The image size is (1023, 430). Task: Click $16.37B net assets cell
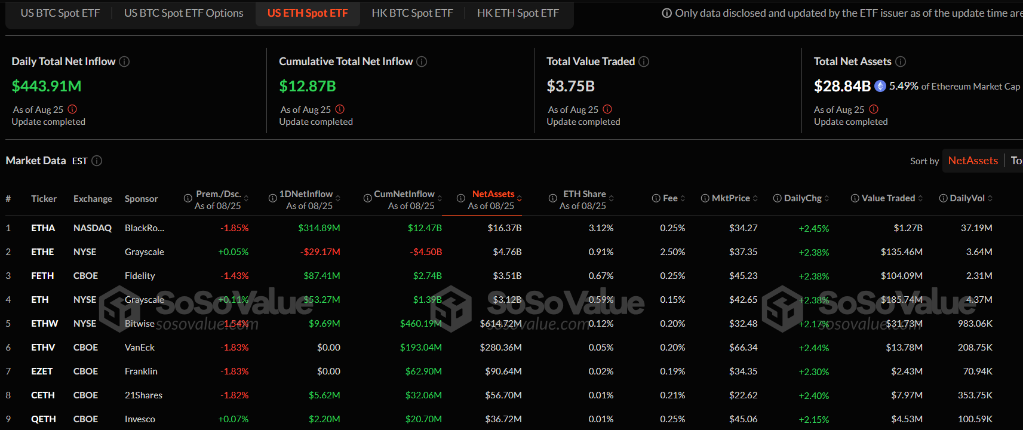[505, 228]
